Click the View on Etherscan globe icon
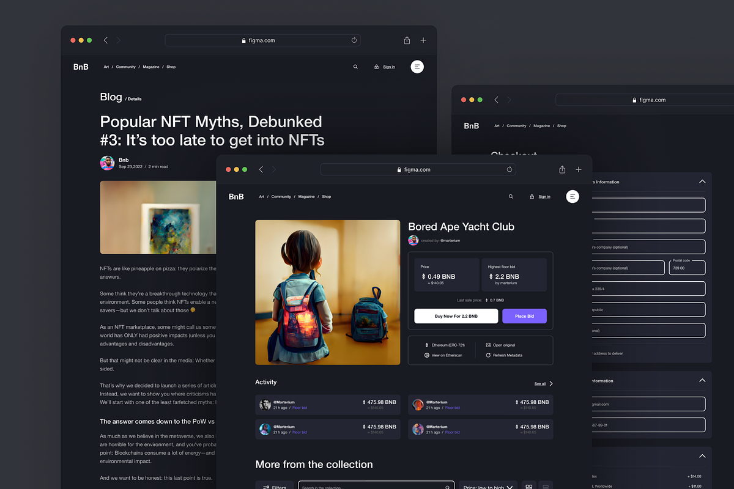This screenshot has width=734, height=489. tap(427, 355)
